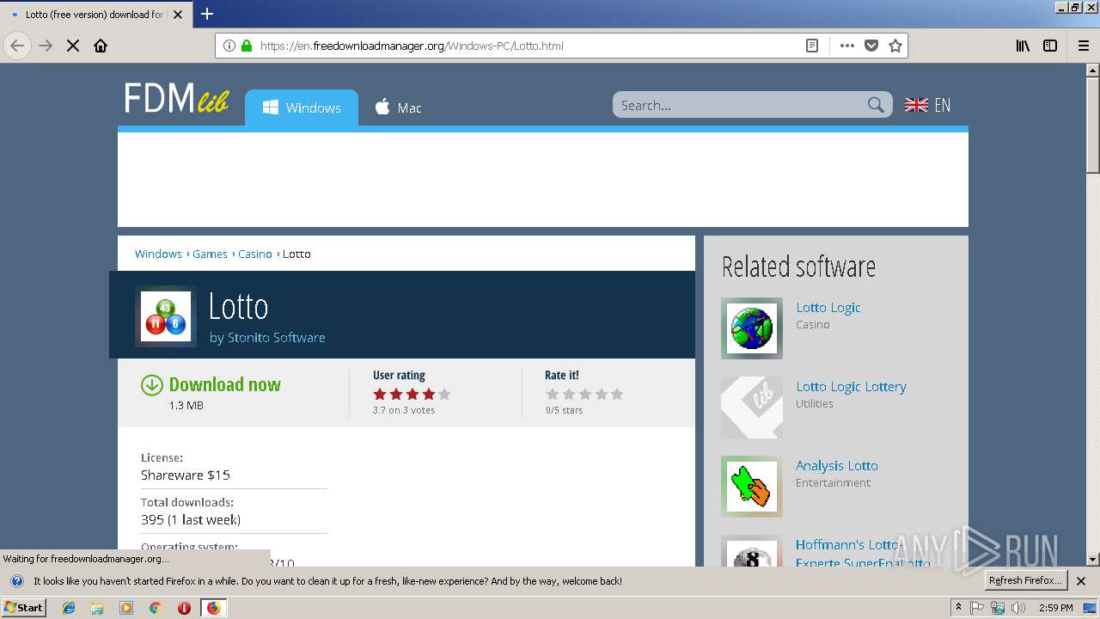
Task: Click the Action Center flag tray icon
Action: [x=978, y=608]
